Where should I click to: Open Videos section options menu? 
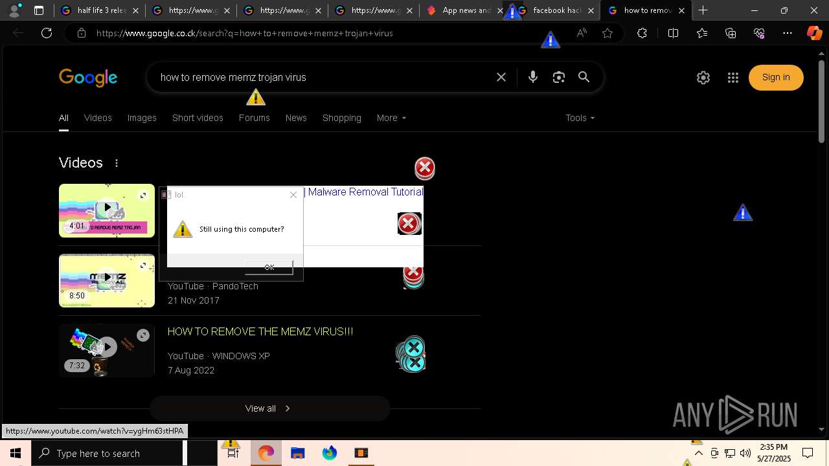117,163
